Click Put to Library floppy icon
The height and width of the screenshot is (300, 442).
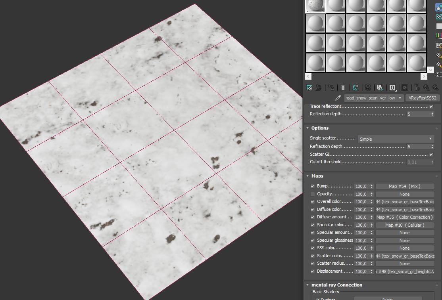coord(380,88)
